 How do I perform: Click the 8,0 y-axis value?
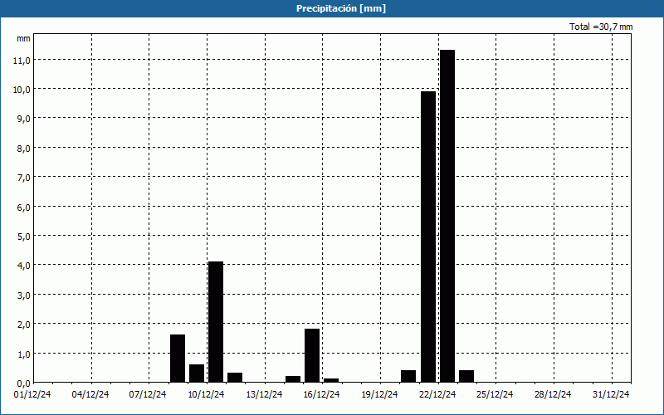click(x=24, y=149)
